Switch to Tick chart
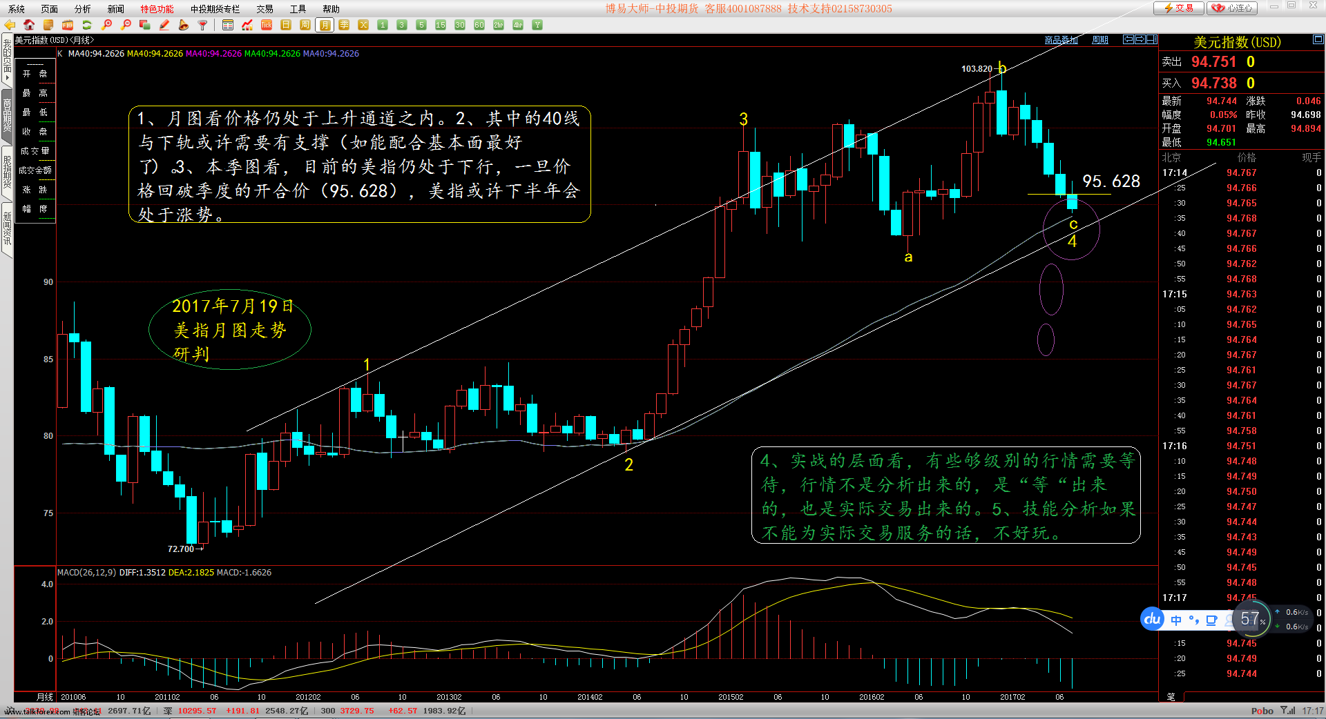The width and height of the screenshot is (1326, 719). tap(267, 25)
